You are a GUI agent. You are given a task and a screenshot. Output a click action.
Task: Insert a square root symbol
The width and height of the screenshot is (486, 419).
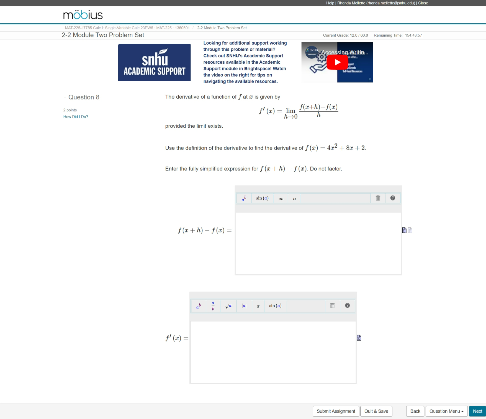[228, 305]
